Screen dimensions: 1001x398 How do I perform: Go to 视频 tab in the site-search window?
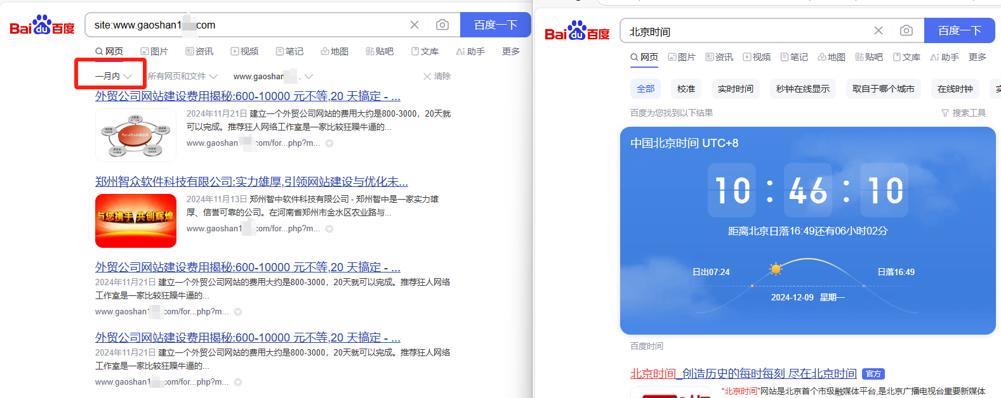coord(244,51)
